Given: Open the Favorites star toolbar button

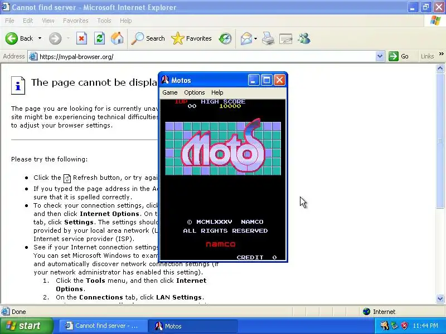Looking at the screenshot, I should pyautogui.click(x=191, y=38).
